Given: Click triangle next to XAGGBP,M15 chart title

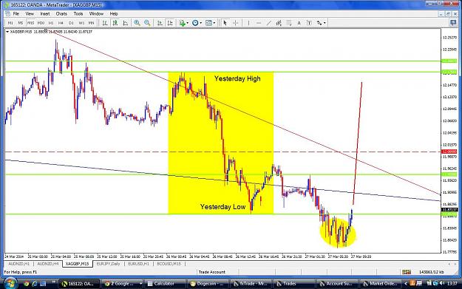Looking at the screenshot, I should (7, 32).
